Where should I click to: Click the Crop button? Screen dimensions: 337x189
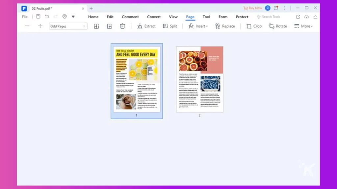(x=254, y=26)
